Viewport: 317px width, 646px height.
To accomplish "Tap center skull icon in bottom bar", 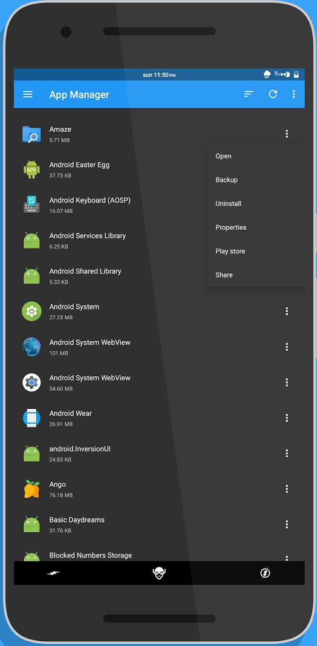I will point(159,573).
